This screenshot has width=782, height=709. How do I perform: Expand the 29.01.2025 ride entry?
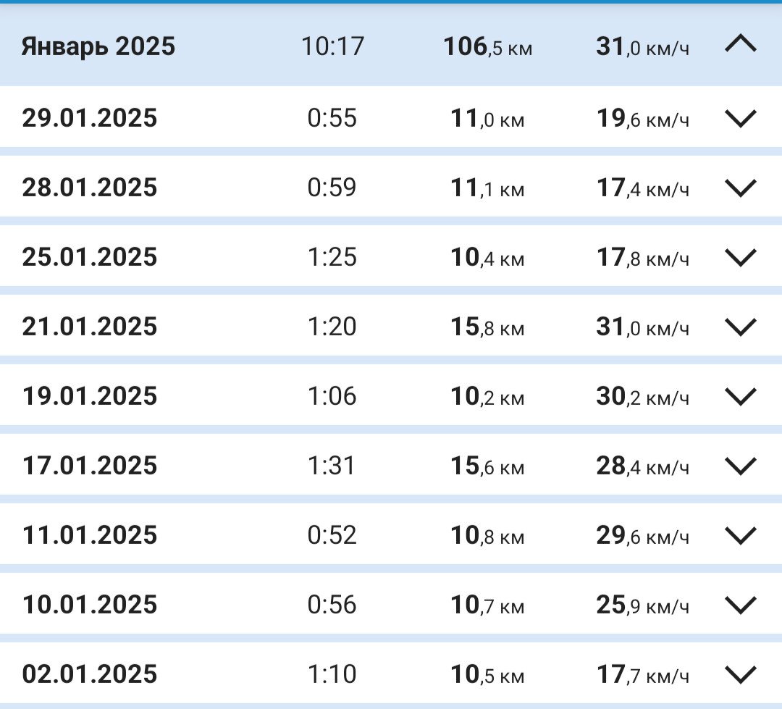pyautogui.click(x=741, y=118)
